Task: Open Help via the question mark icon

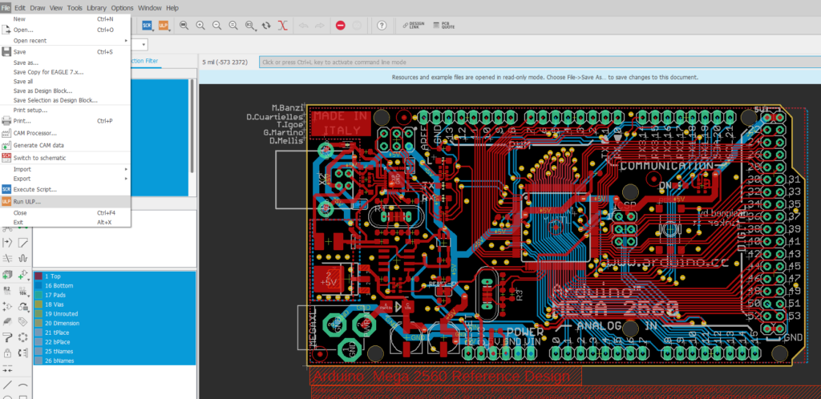Action: 382,26
